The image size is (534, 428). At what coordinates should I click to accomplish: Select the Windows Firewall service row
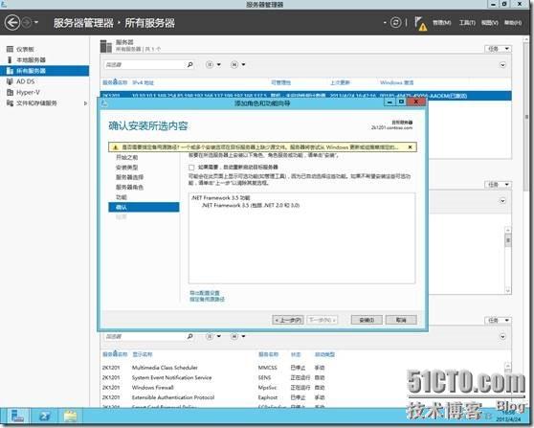pyautogui.click(x=302, y=388)
